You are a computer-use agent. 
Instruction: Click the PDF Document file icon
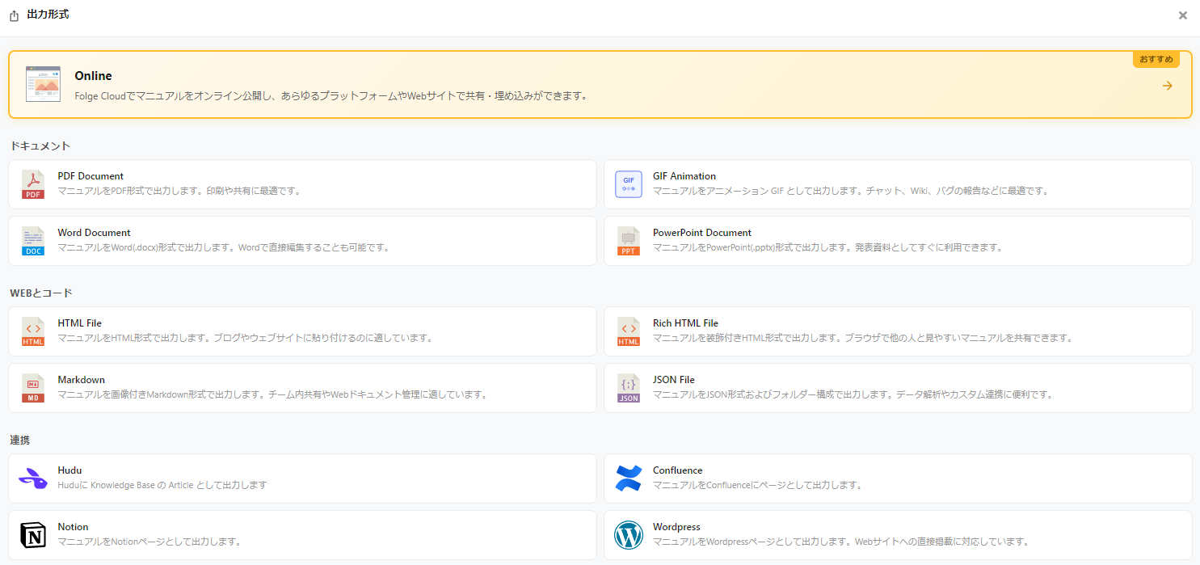coord(33,185)
